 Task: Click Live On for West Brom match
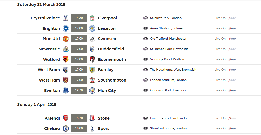click(220, 70)
